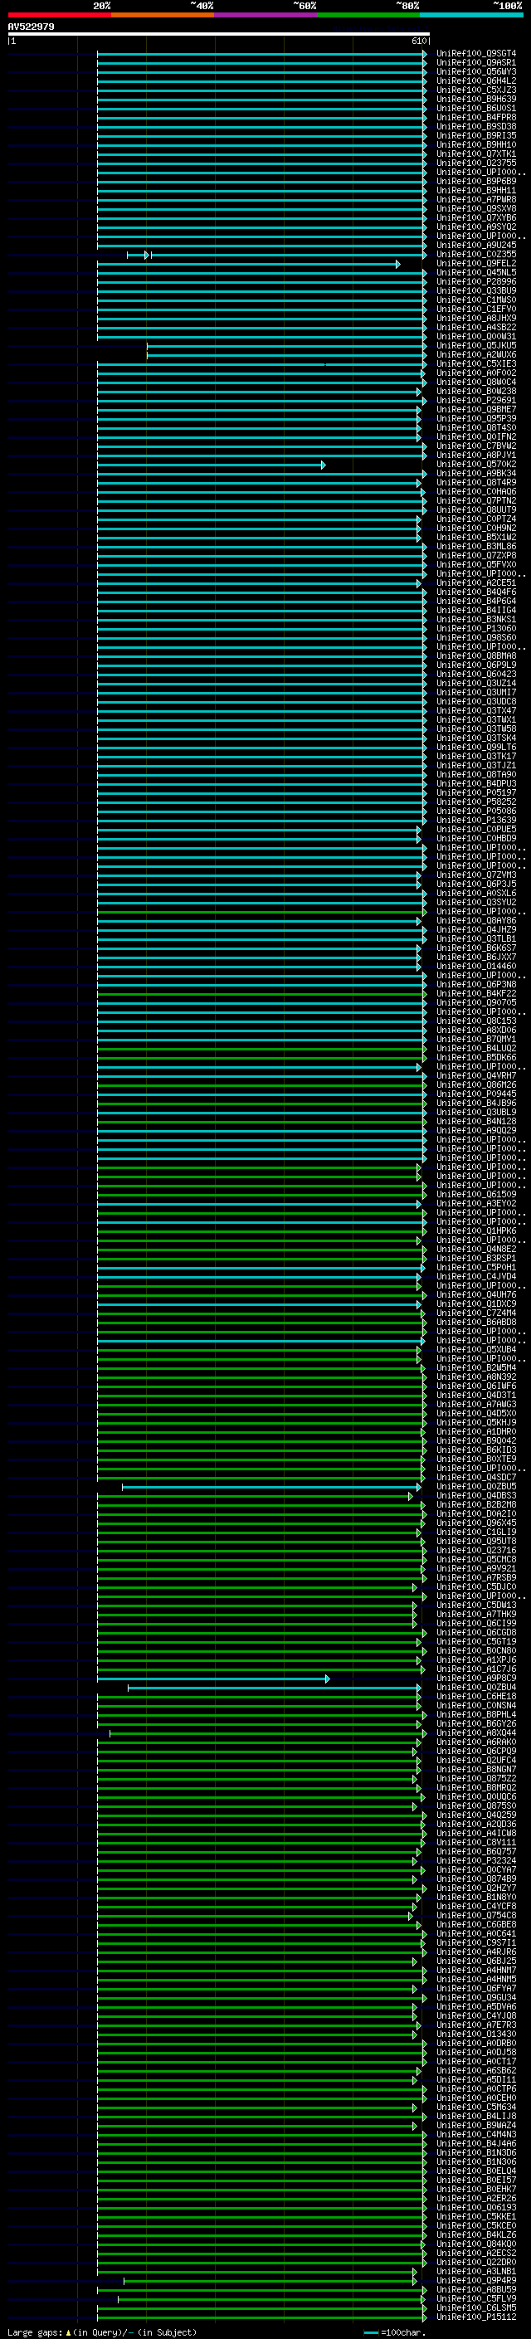Click label UniRef100_B6ABD8

point(476,1322)
